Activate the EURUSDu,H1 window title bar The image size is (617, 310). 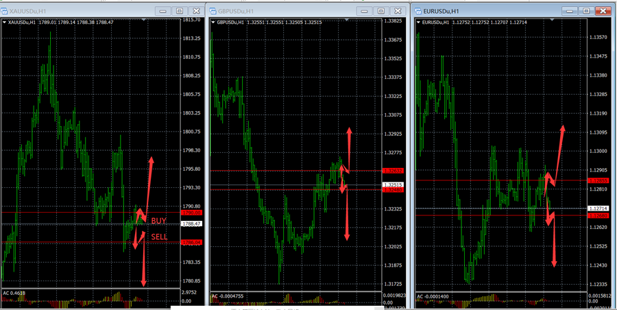click(x=494, y=11)
